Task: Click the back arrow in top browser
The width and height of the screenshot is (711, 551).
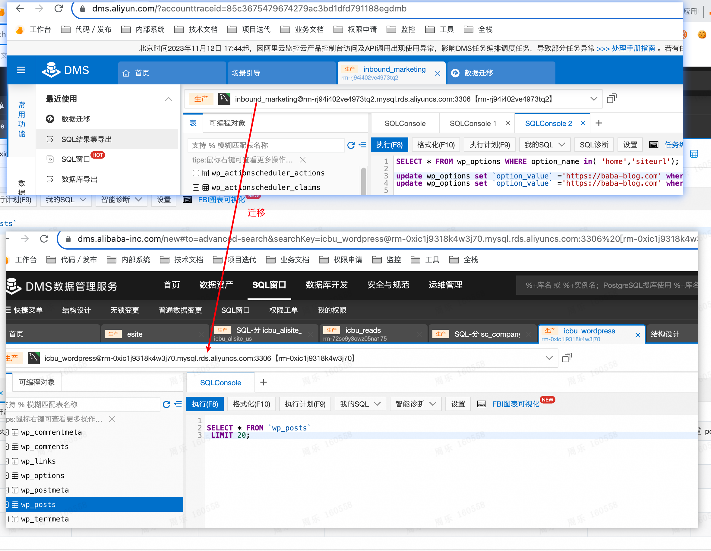Action: pos(20,9)
